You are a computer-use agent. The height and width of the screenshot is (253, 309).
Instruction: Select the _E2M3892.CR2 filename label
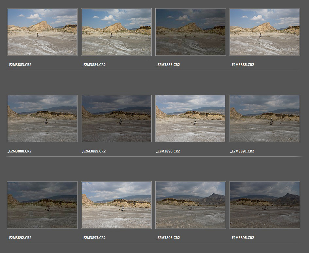pos(20,238)
